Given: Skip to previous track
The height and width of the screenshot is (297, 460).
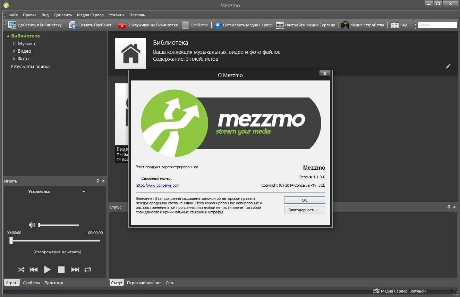Looking at the screenshot, I should [34, 270].
